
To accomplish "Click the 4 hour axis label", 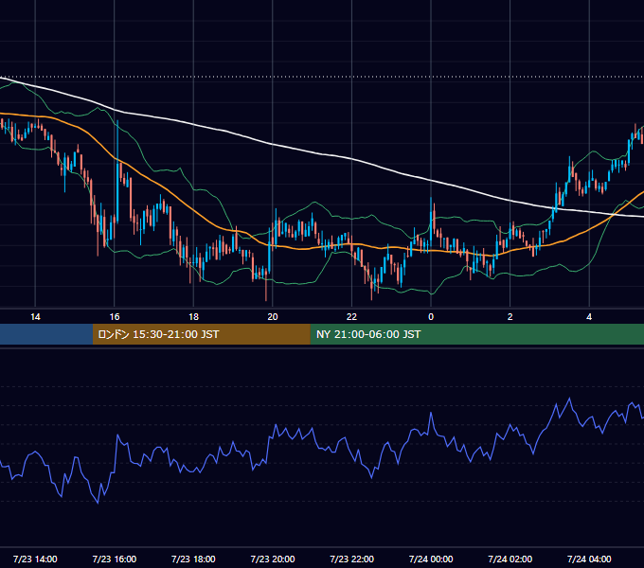I will point(589,317).
